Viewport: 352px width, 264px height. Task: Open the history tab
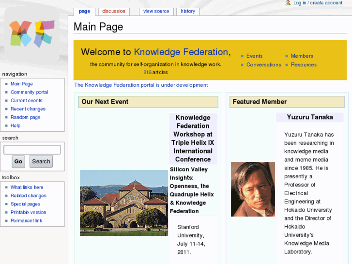click(x=188, y=11)
